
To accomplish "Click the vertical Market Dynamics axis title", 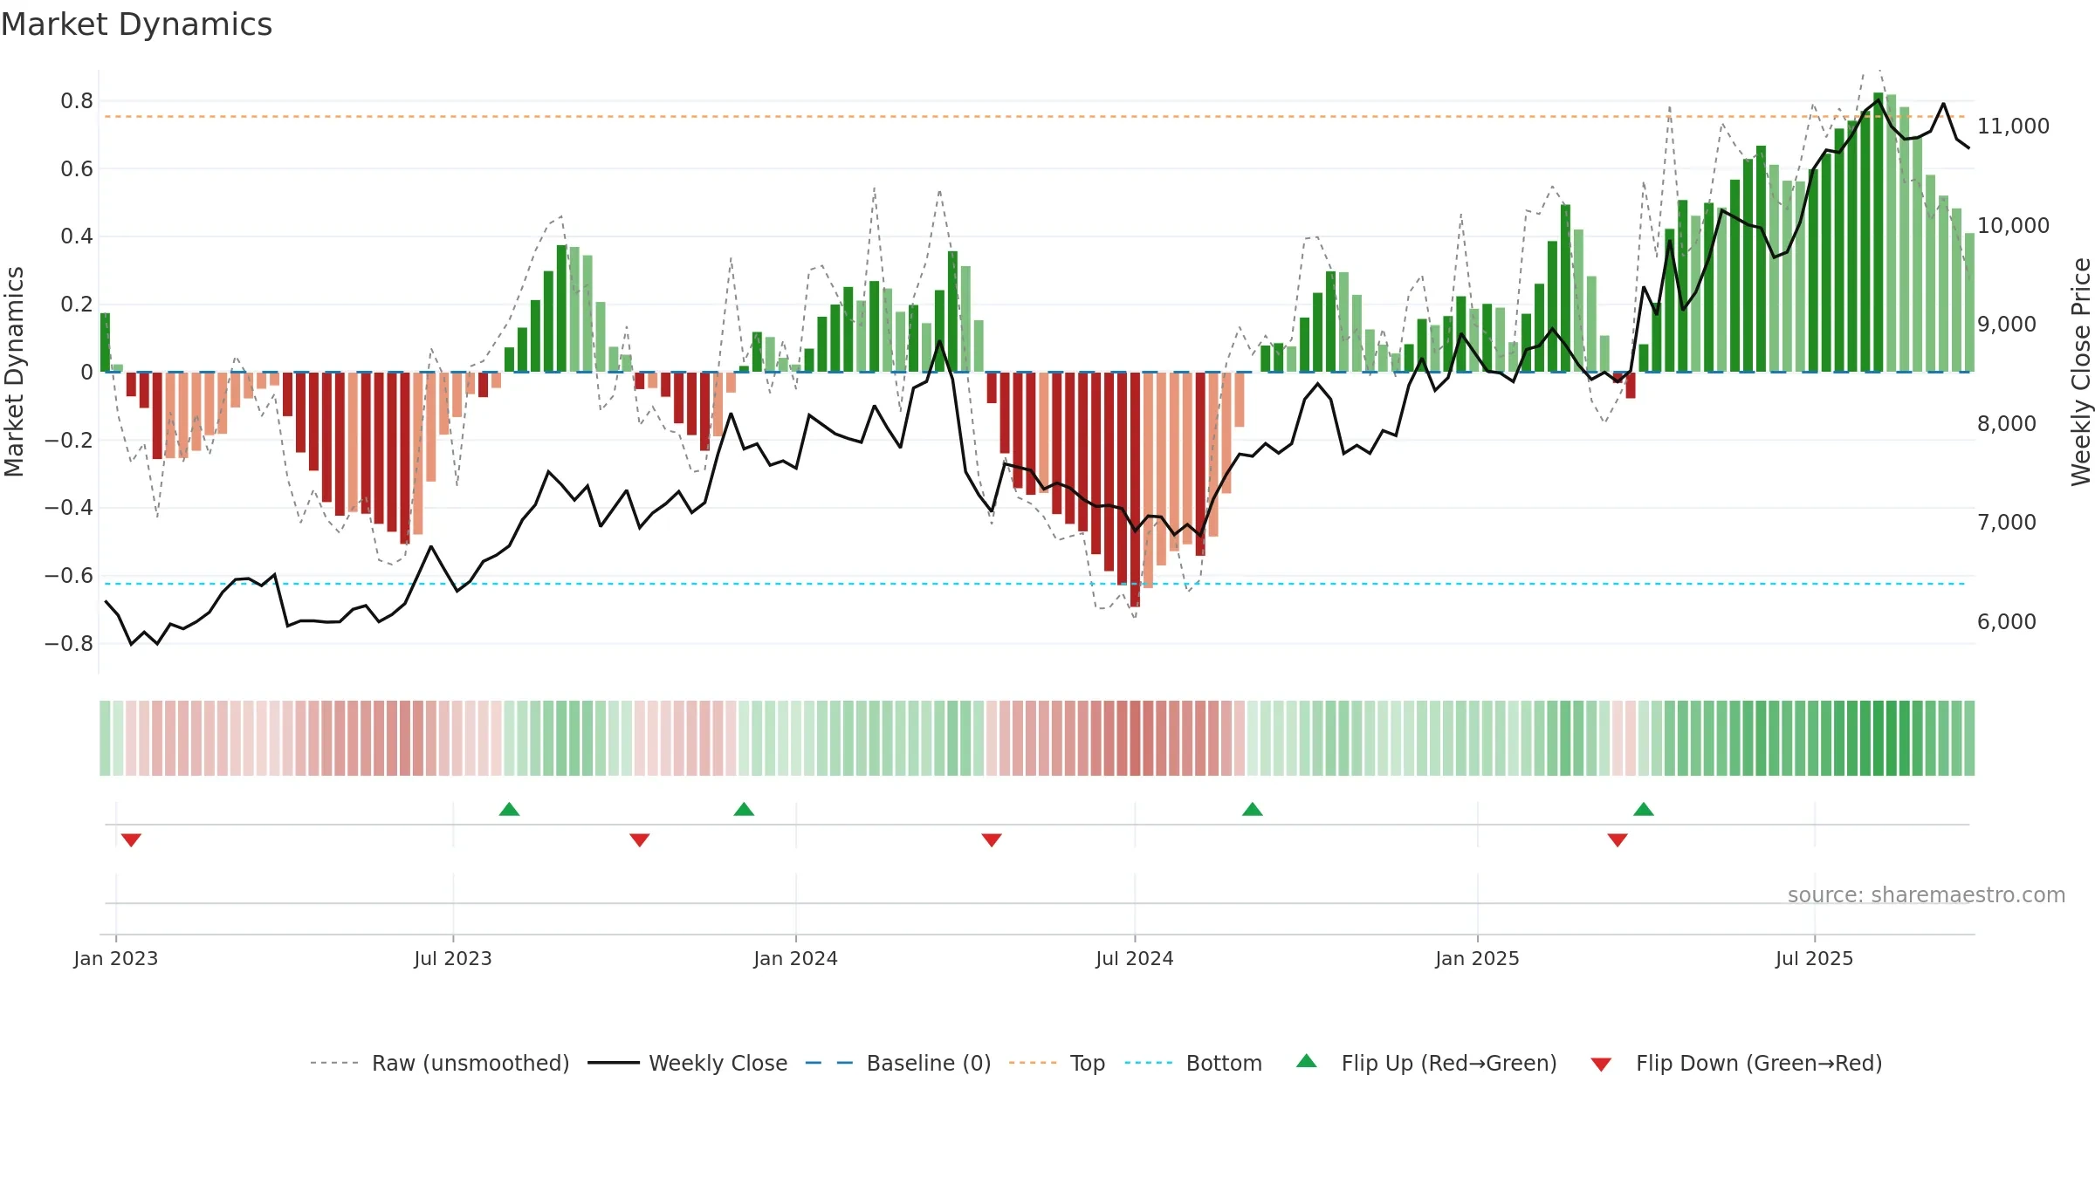I will click(x=14, y=372).
